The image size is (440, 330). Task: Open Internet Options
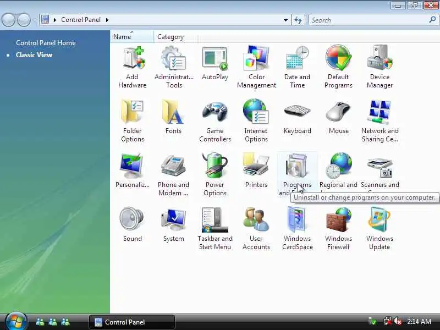pyautogui.click(x=256, y=120)
